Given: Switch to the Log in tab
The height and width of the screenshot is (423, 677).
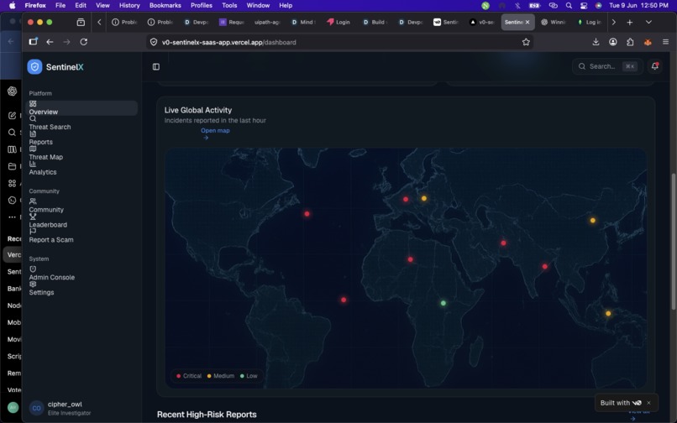Looking at the screenshot, I should [590, 22].
